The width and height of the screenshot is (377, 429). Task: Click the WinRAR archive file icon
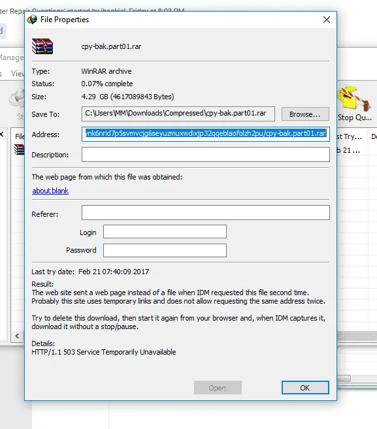[x=42, y=46]
